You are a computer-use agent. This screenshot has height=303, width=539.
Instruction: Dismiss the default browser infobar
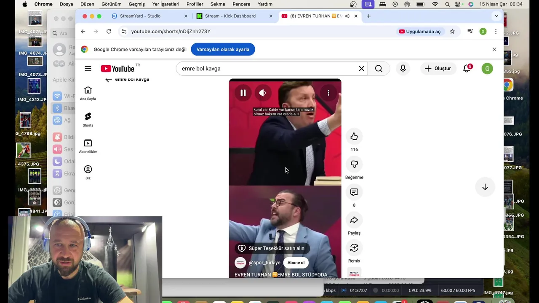[494, 49]
